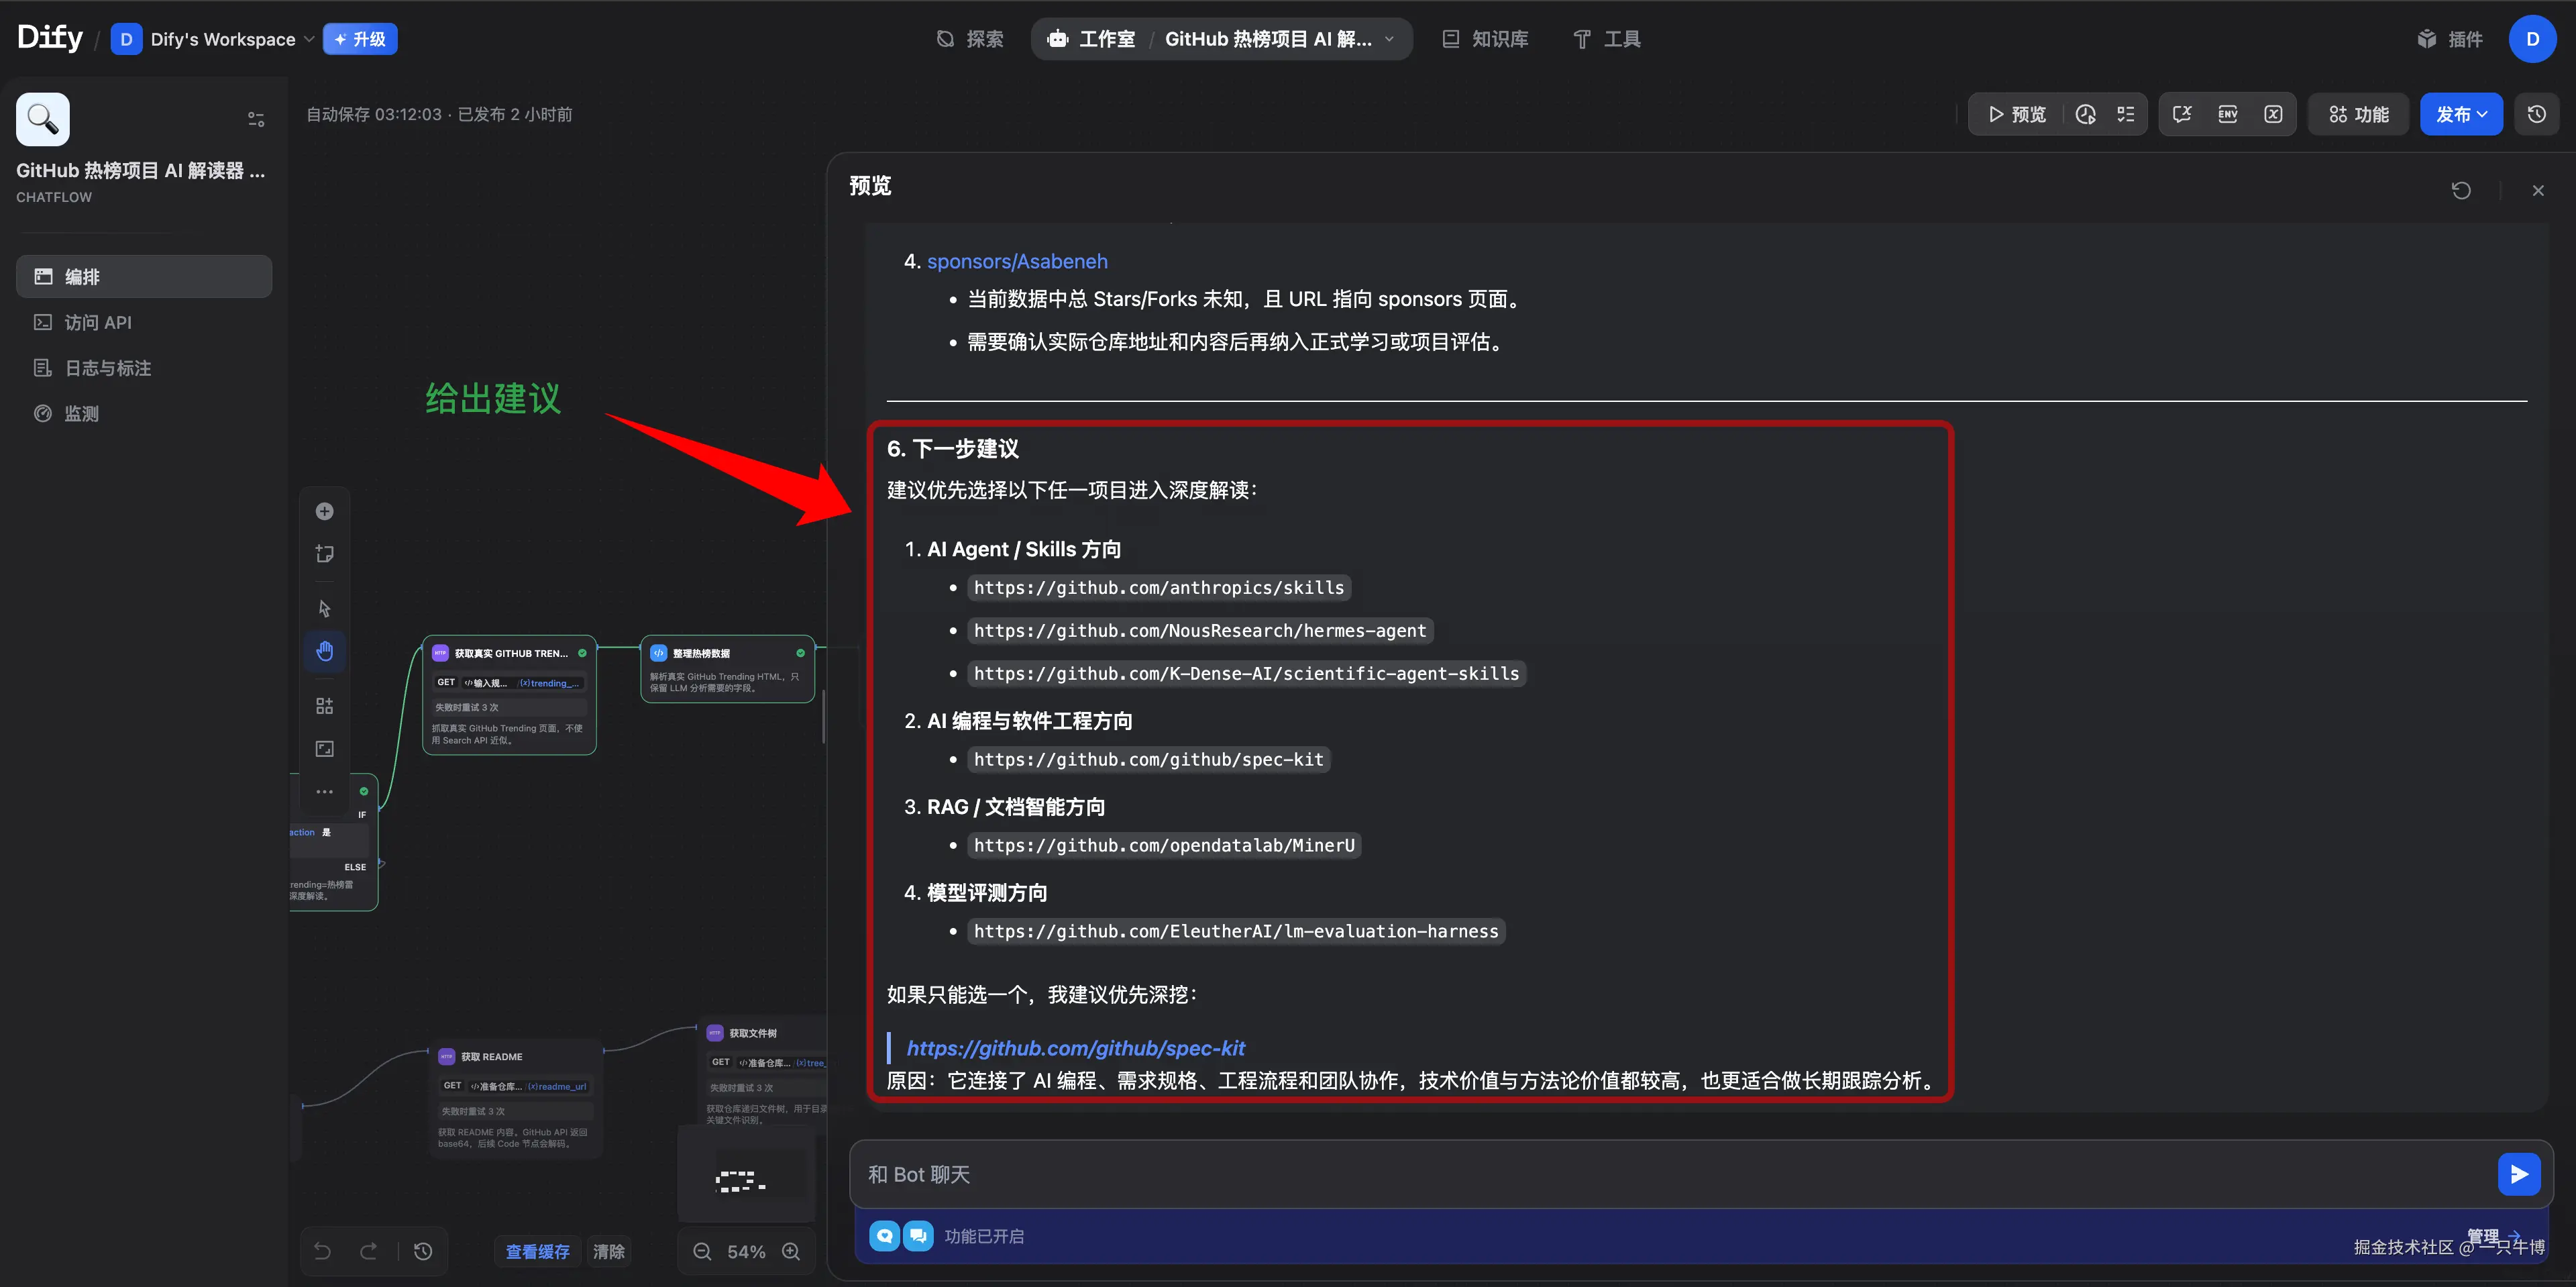Select the 整理热榜数据 code node

[727, 669]
